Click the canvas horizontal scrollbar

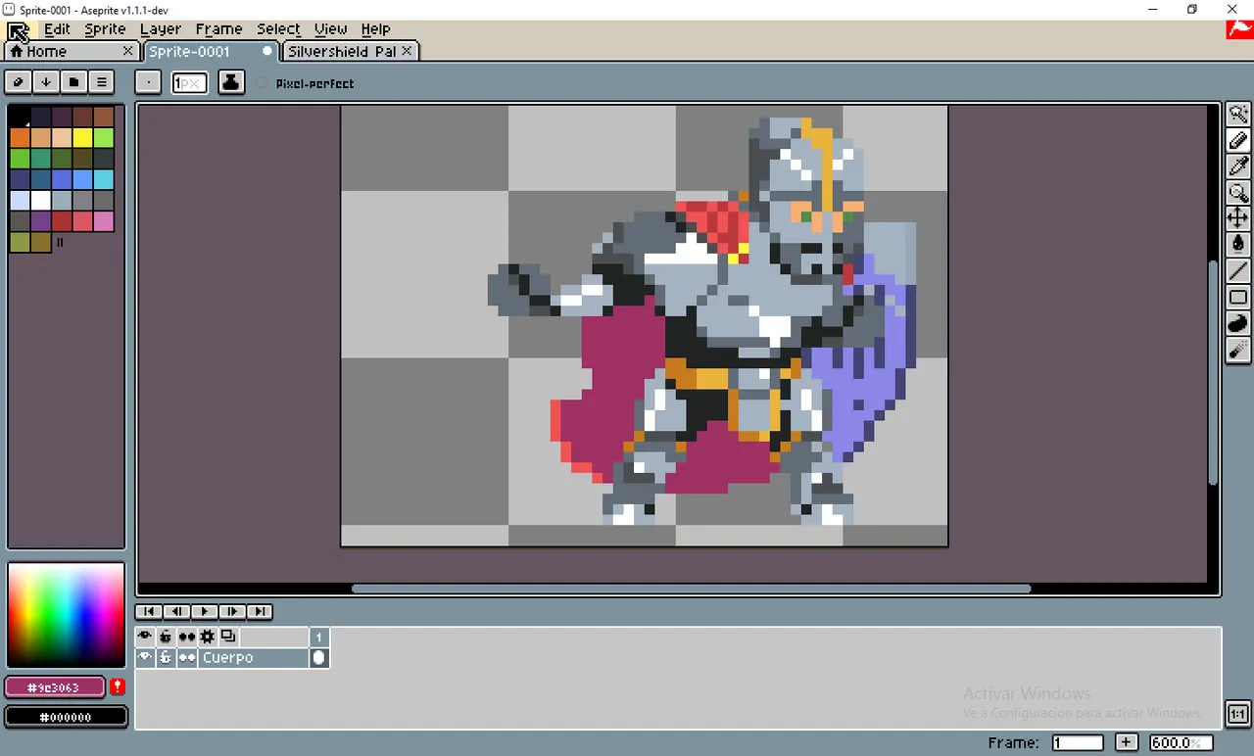pyautogui.click(x=691, y=589)
